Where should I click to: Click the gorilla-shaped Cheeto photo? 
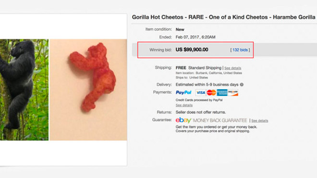pyautogui.click(x=88, y=90)
